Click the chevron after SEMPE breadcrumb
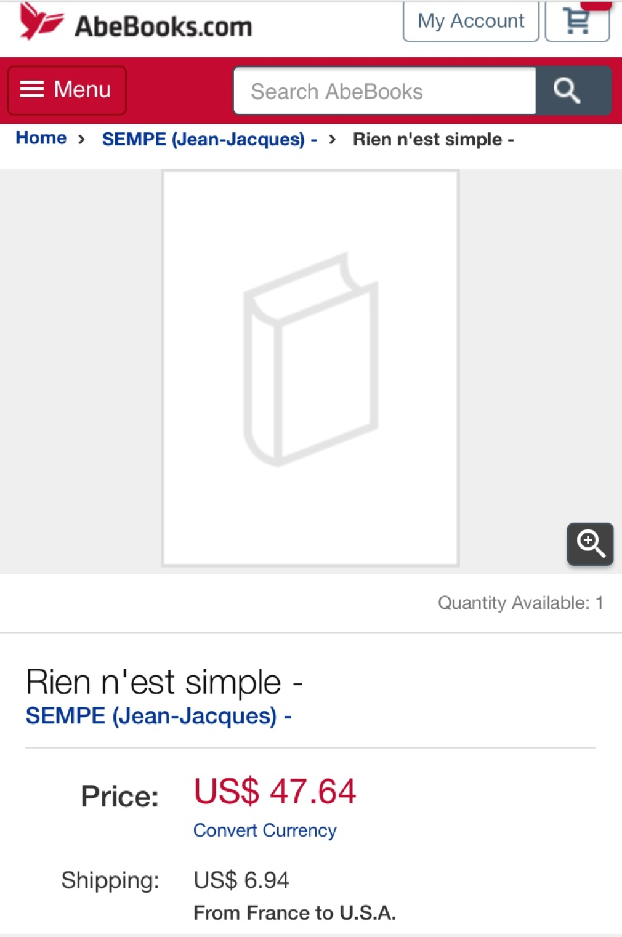 click(333, 139)
